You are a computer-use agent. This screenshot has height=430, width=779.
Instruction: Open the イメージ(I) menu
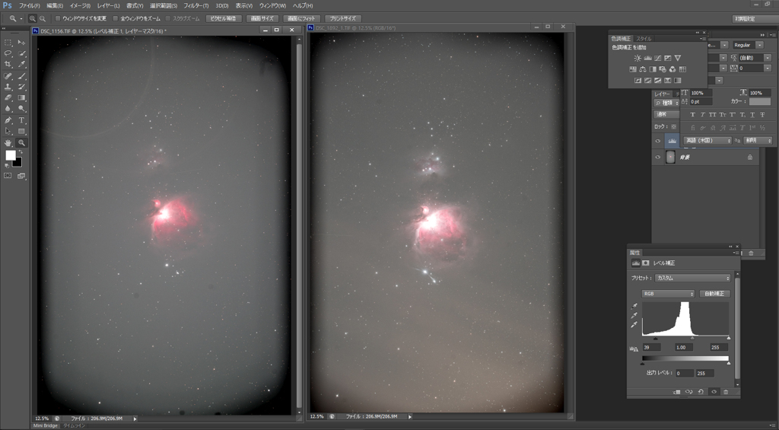pos(80,5)
